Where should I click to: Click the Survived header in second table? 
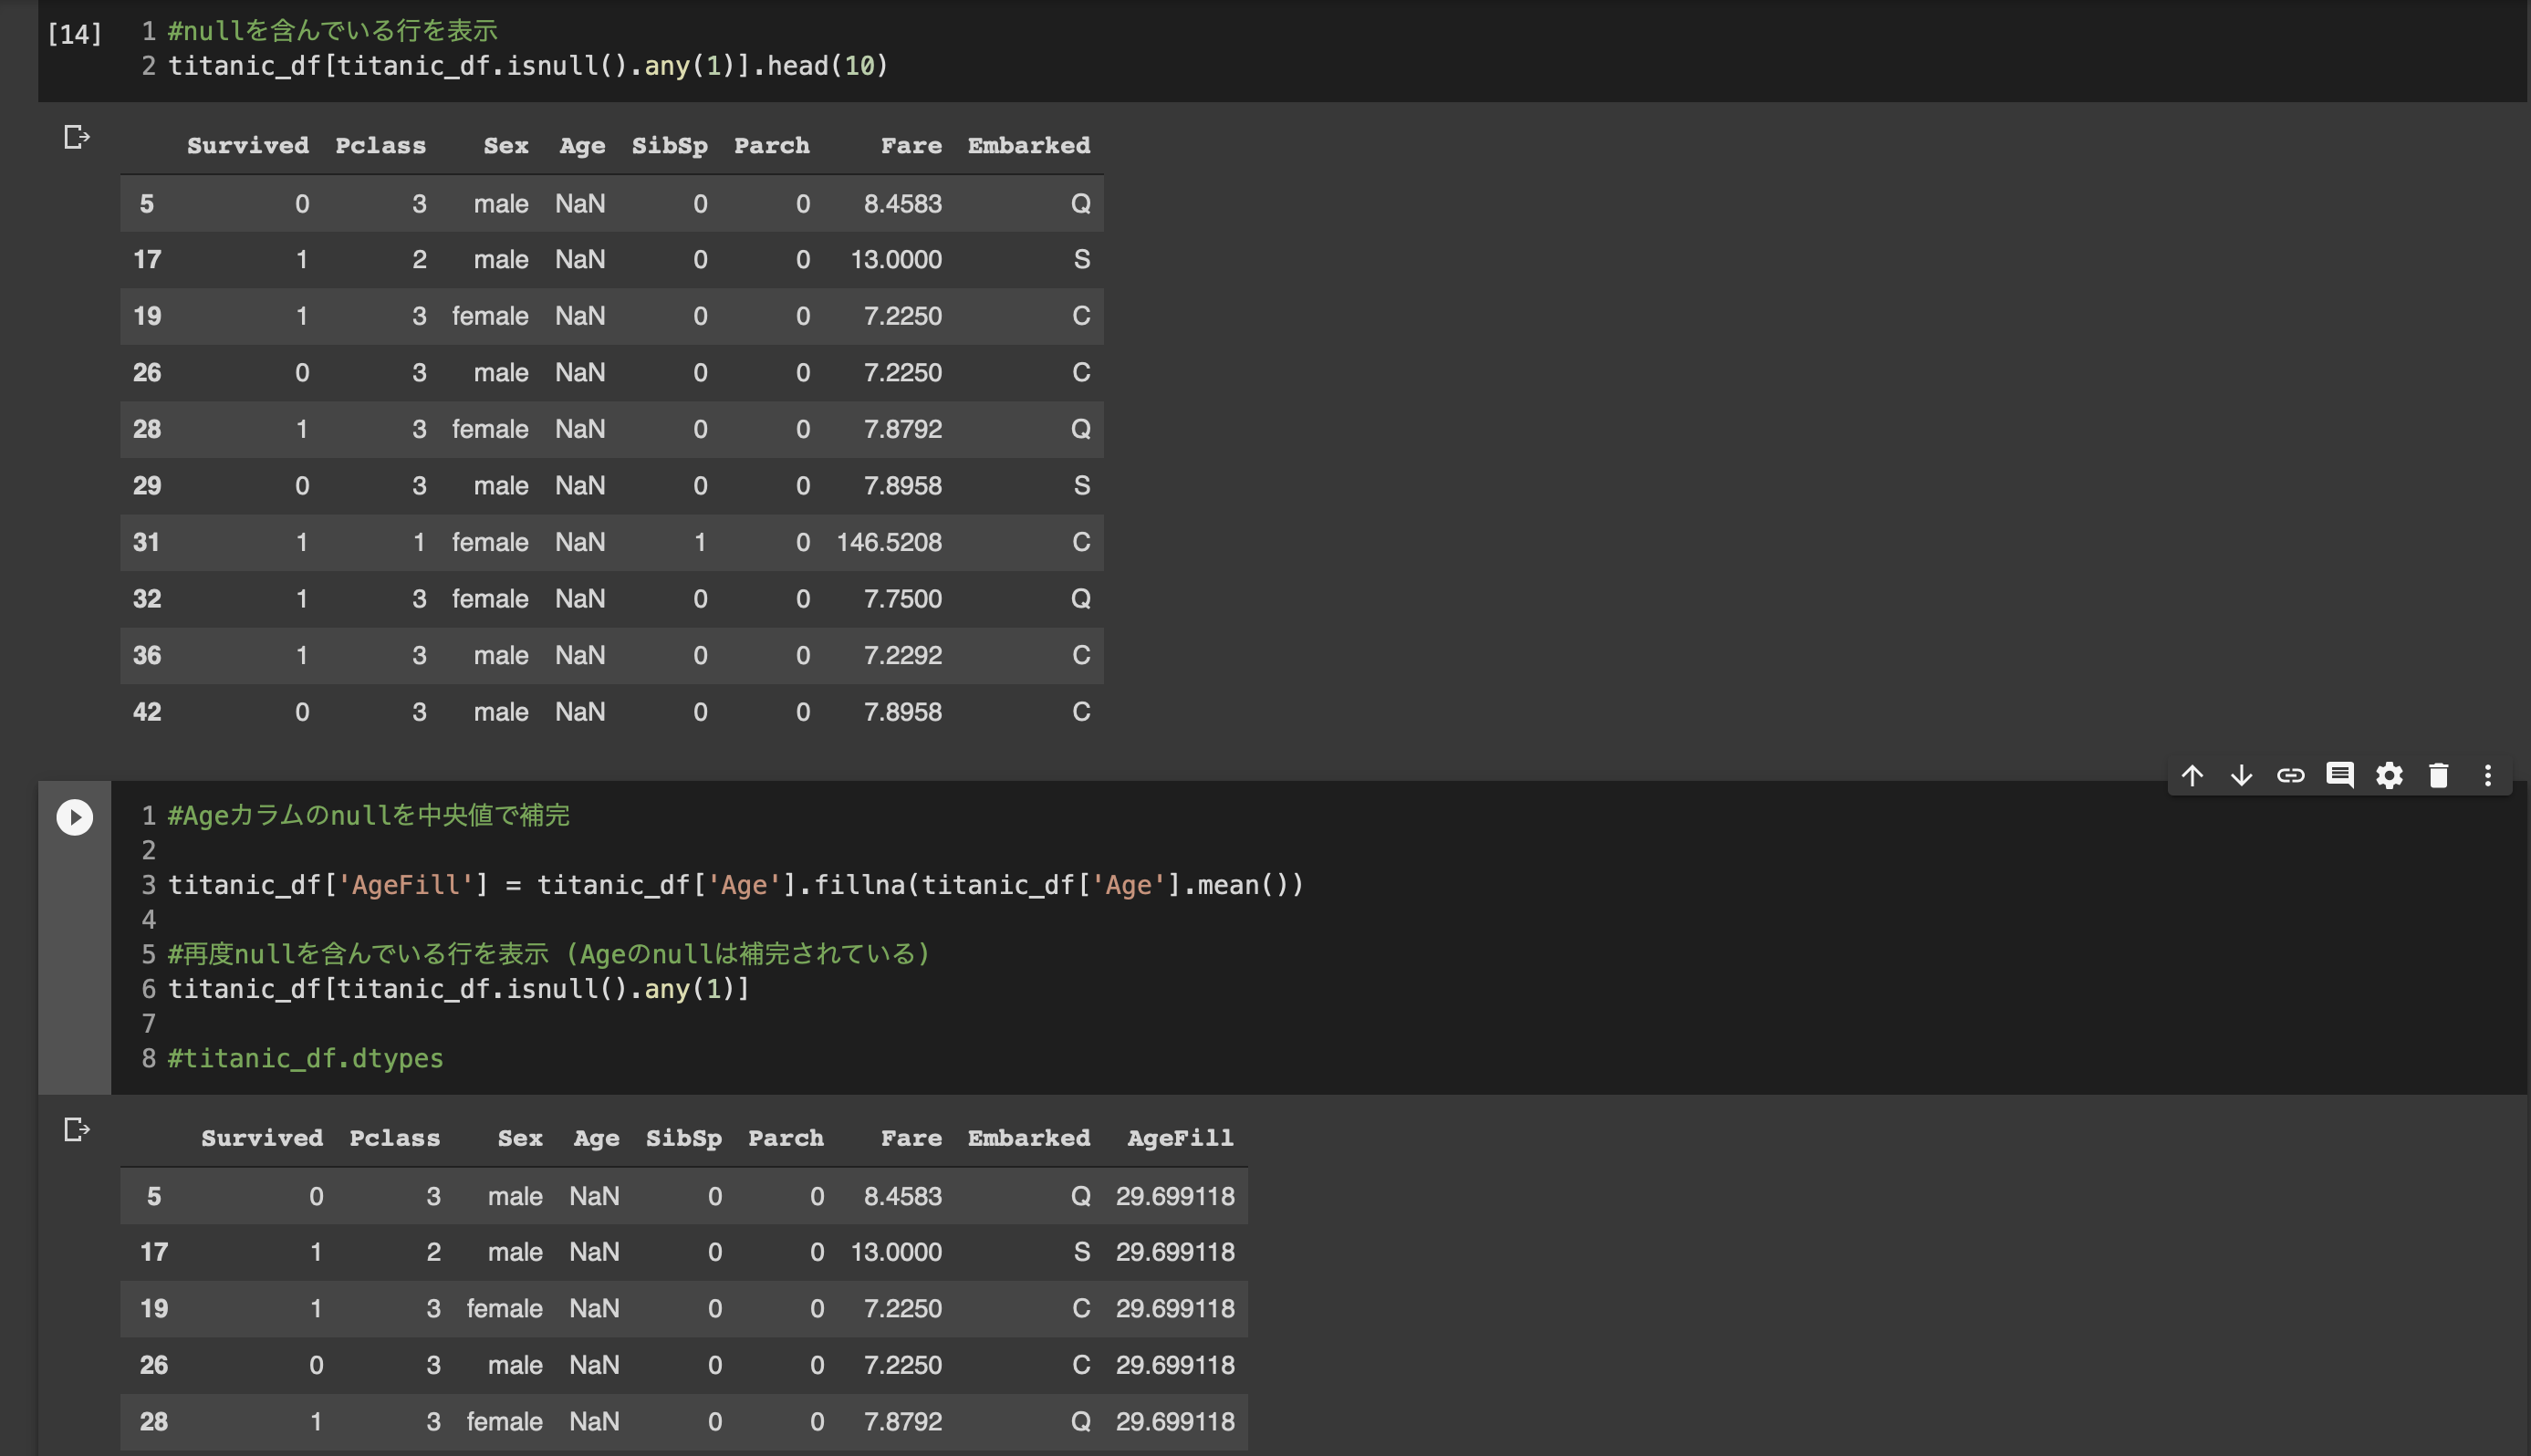click(x=261, y=1138)
